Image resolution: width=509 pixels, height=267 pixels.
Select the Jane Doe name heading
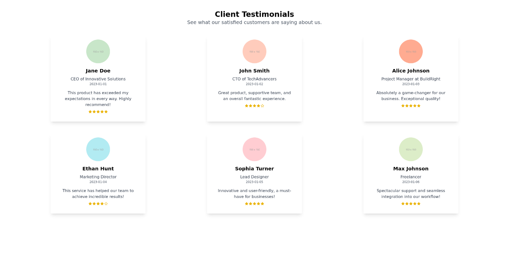pyautogui.click(x=98, y=71)
